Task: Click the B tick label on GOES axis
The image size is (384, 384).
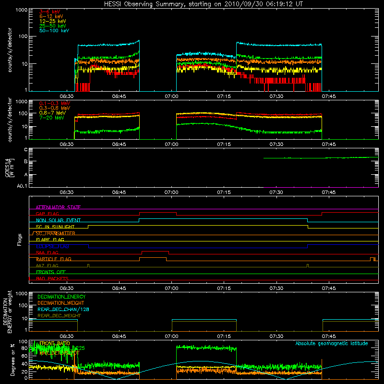Action: 26,161
